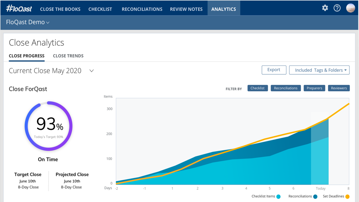
Task: Filter by Preparers
Action: point(314,88)
